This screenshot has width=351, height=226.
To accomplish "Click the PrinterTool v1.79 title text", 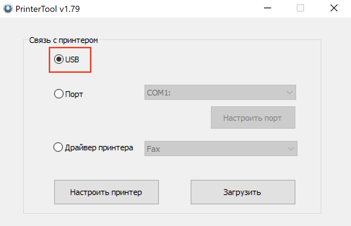I will 48,9.
